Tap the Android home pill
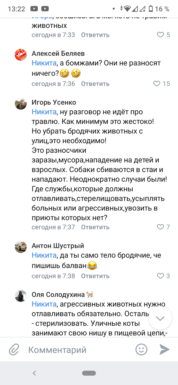The image size is (178, 385). pyautogui.click(x=89, y=373)
